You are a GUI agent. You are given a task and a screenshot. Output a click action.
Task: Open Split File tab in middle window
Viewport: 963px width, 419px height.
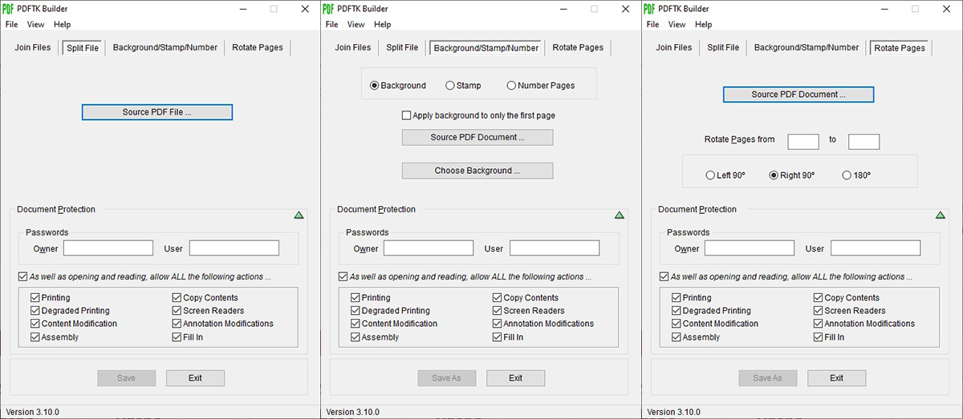tap(402, 47)
